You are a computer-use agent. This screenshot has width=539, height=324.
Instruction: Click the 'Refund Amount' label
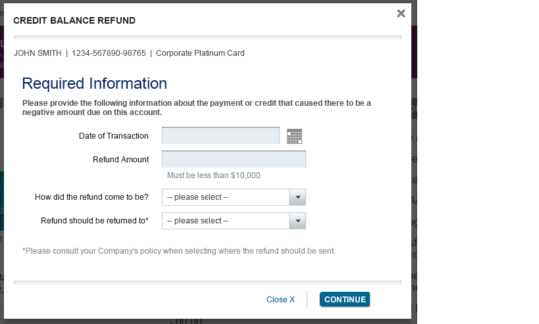(121, 160)
